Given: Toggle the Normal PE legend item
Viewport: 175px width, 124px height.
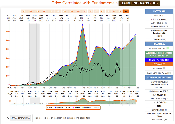Looking at the screenshot, I should click(x=59, y=108).
